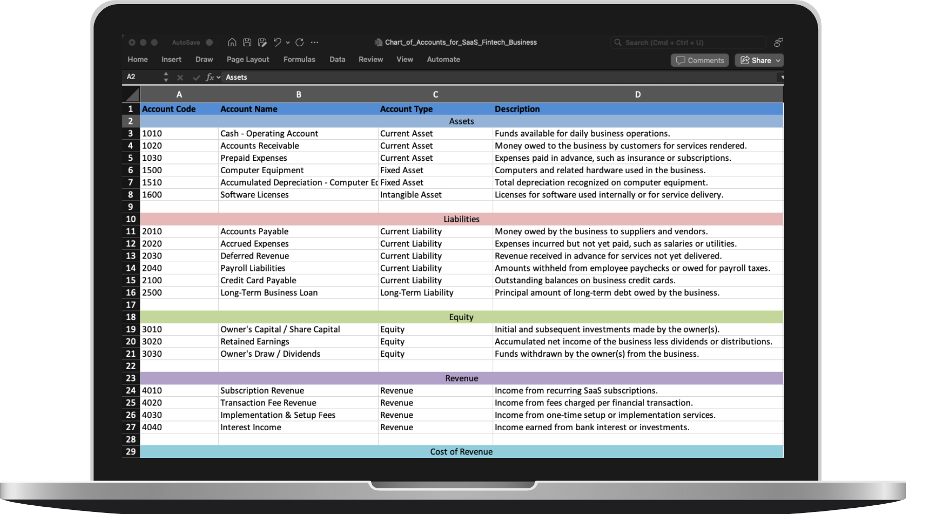Click the collaboration presence icon beside search
The height and width of the screenshot is (514, 925).
click(x=779, y=42)
